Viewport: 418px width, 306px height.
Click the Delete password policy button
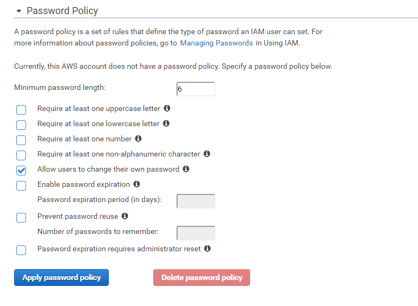coord(201,278)
